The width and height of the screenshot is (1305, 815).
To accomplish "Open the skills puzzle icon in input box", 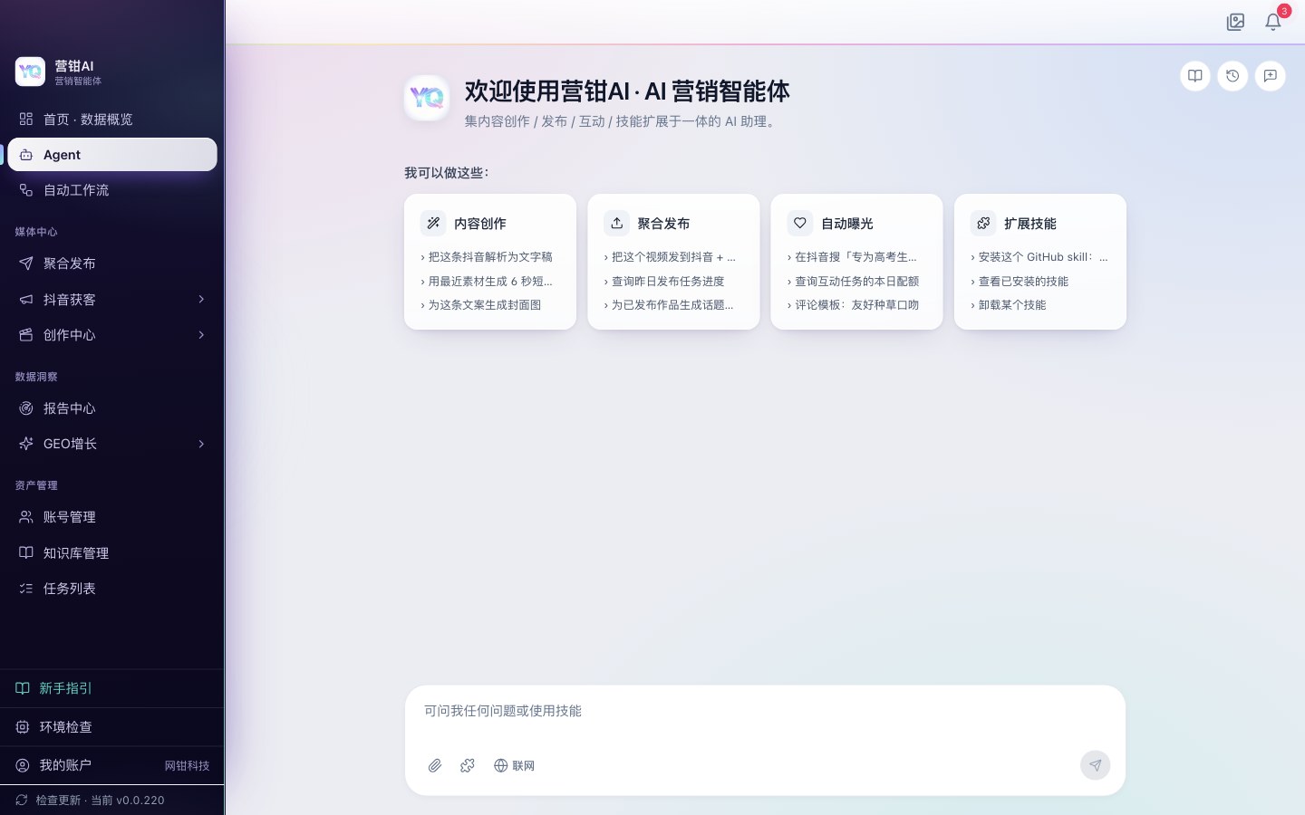I will (x=468, y=765).
